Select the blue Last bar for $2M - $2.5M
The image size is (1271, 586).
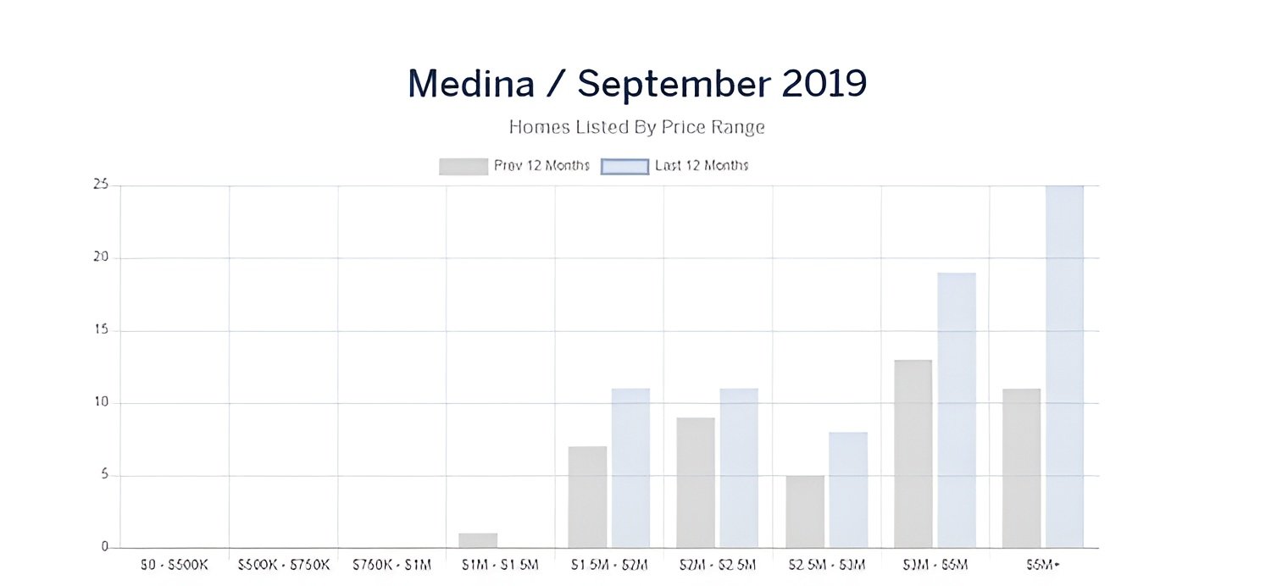739,468
